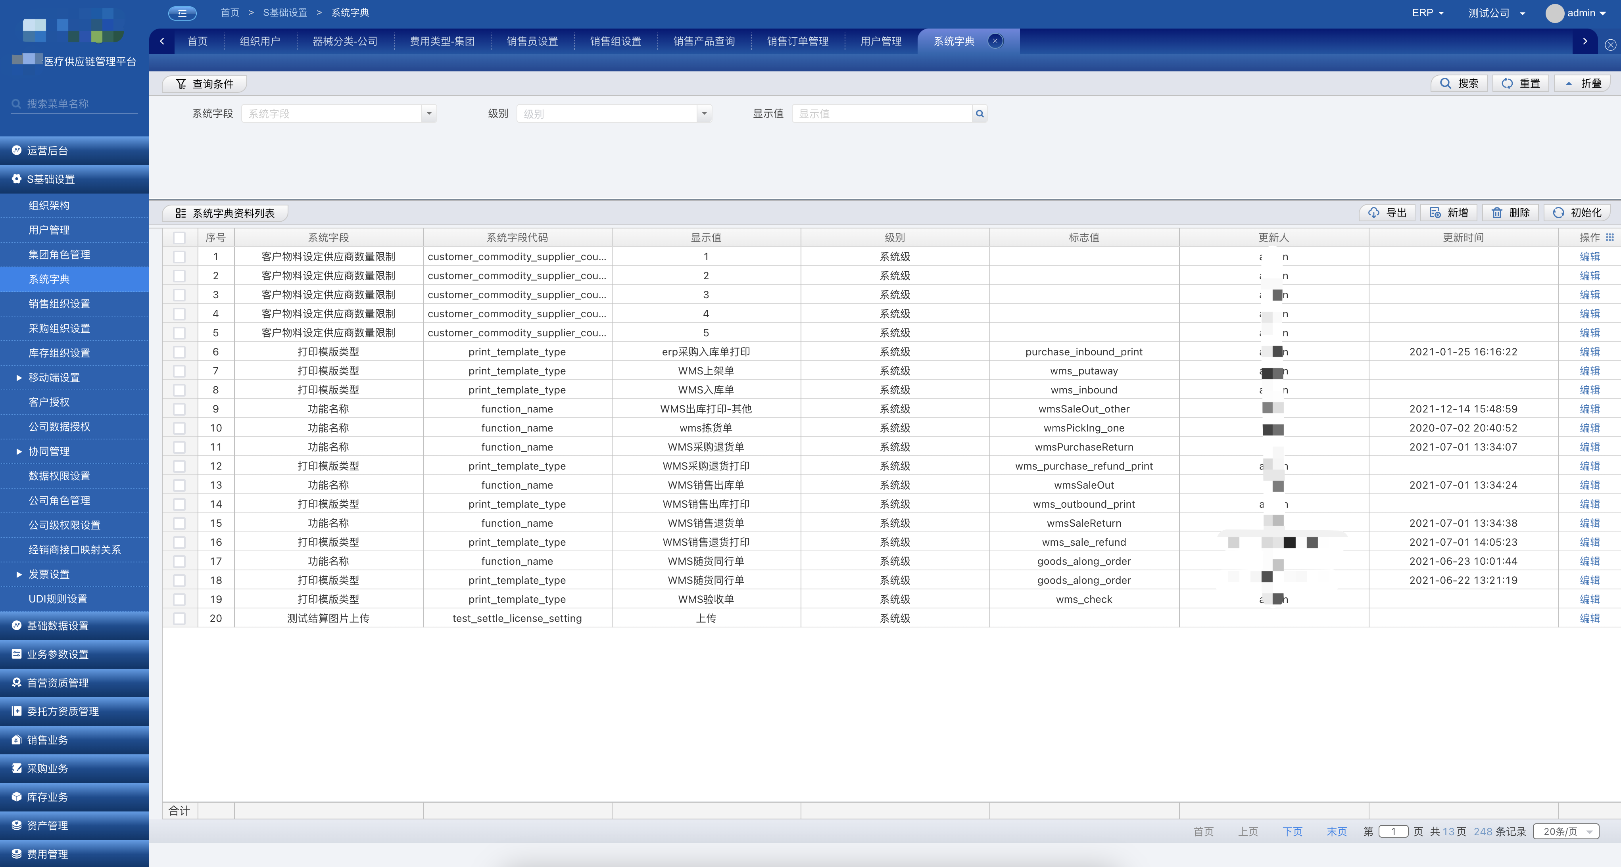Click 搜索 search button
The image size is (1621, 867).
(1459, 83)
